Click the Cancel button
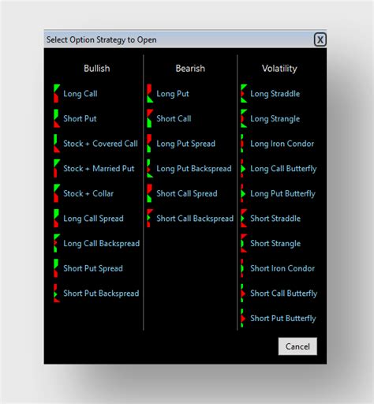374x404 pixels. coord(297,346)
